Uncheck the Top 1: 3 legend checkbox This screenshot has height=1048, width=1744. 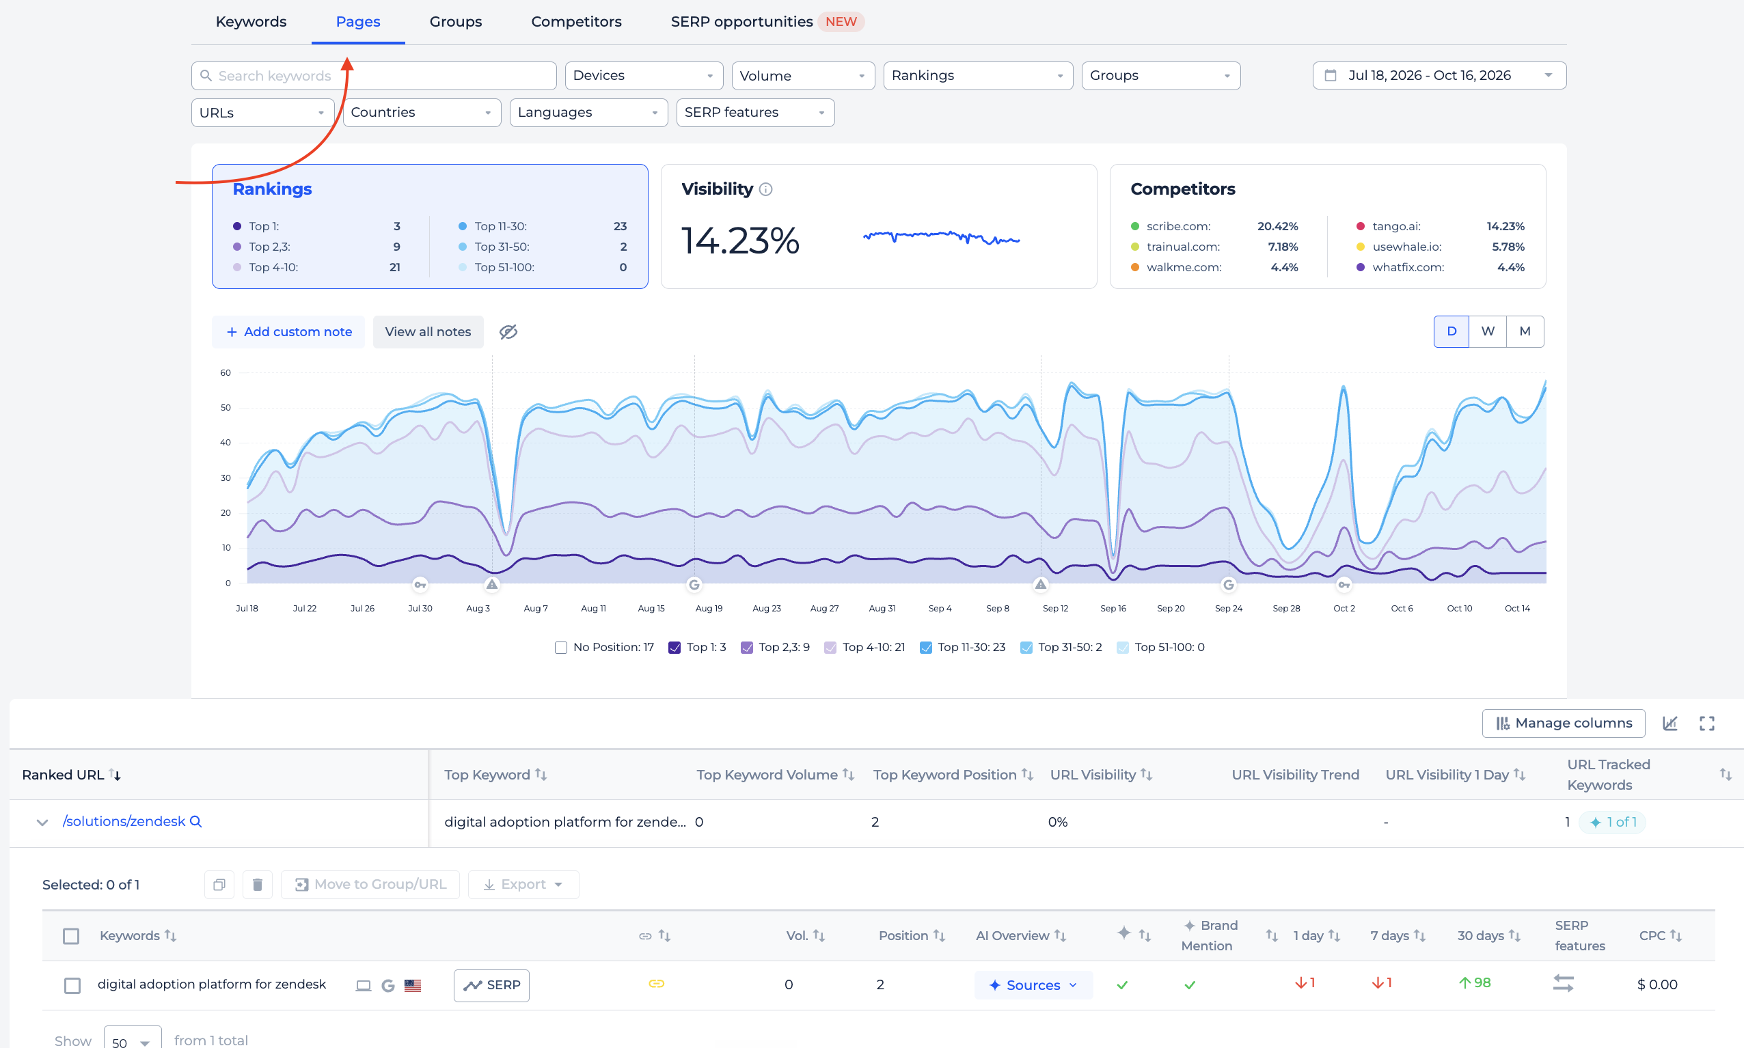coord(675,648)
